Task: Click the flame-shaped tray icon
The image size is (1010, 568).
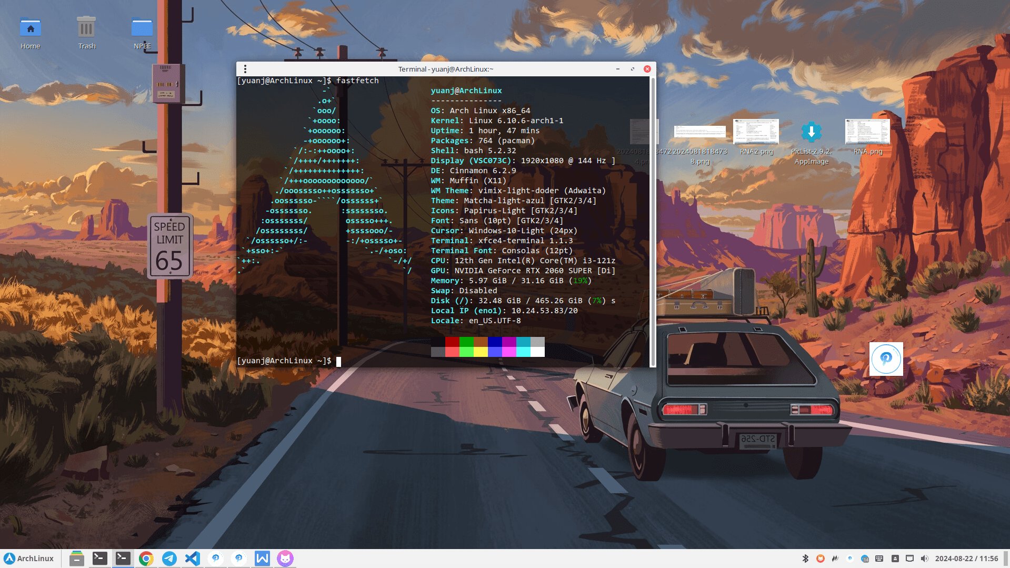Action: [835, 559]
